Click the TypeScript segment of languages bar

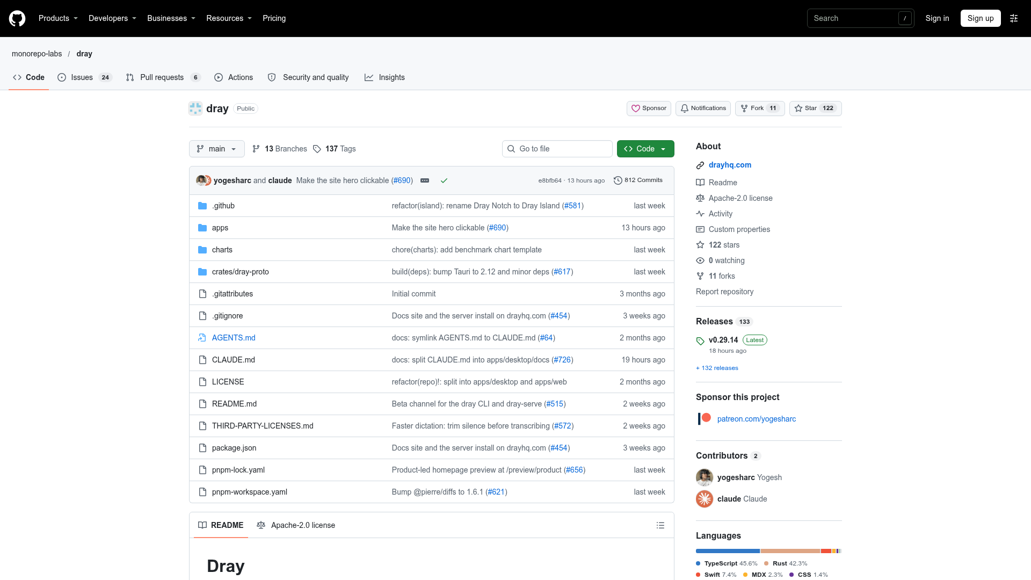coord(728,551)
